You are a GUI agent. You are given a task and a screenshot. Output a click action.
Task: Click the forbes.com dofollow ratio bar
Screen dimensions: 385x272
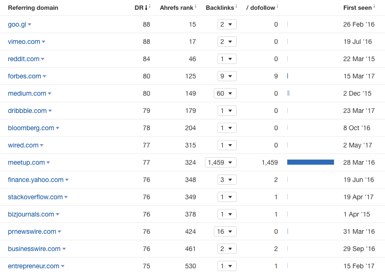[288, 76]
